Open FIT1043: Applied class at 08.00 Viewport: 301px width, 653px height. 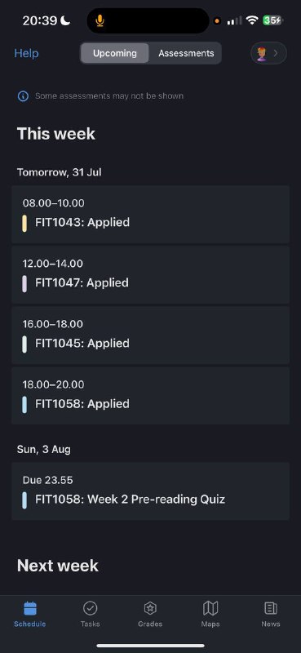(150, 214)
